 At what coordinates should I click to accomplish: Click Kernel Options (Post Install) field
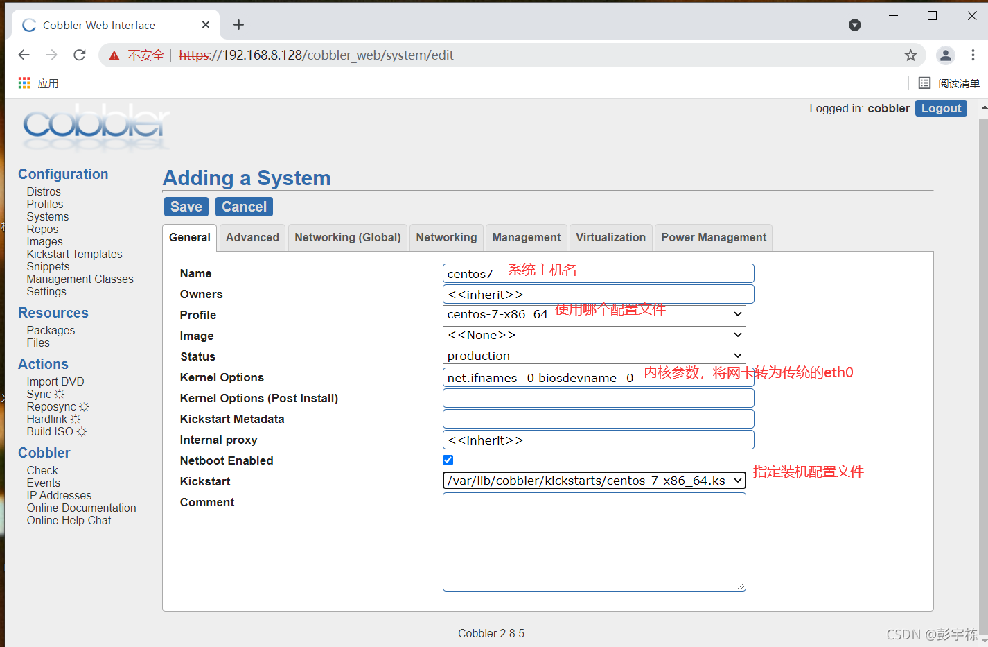coord(599,398)
